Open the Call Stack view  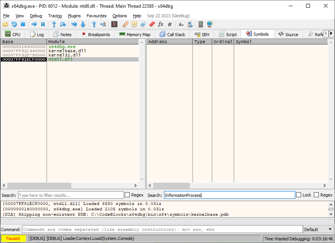(173, 34)
